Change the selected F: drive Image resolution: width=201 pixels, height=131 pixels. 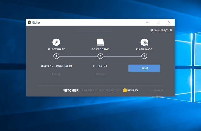tap(100, 74)
